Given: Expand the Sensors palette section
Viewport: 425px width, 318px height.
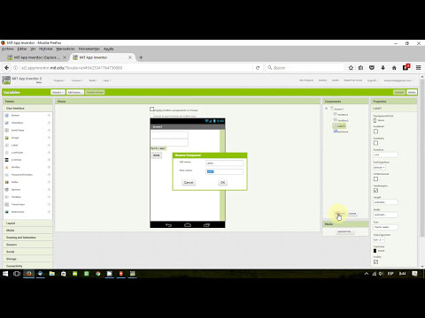Looking at the screenshot, I should 27,245.
